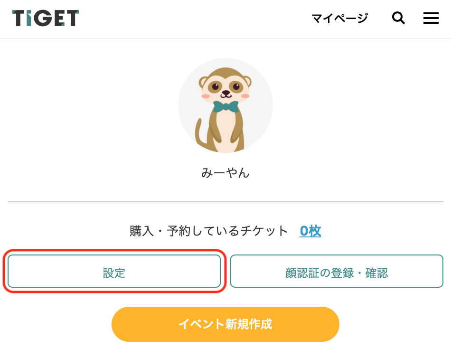Image resolution: width=451 pixels, height=358 pixels.
Task: Click イベント新規作成 orange button
Action: coord(225,324)
